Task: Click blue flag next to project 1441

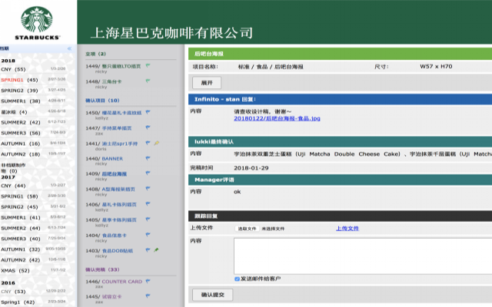Action: pos(148,143)
